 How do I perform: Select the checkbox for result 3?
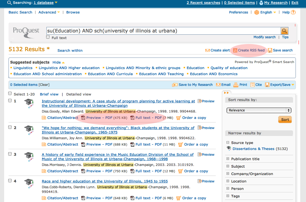(x=10, y=154)
